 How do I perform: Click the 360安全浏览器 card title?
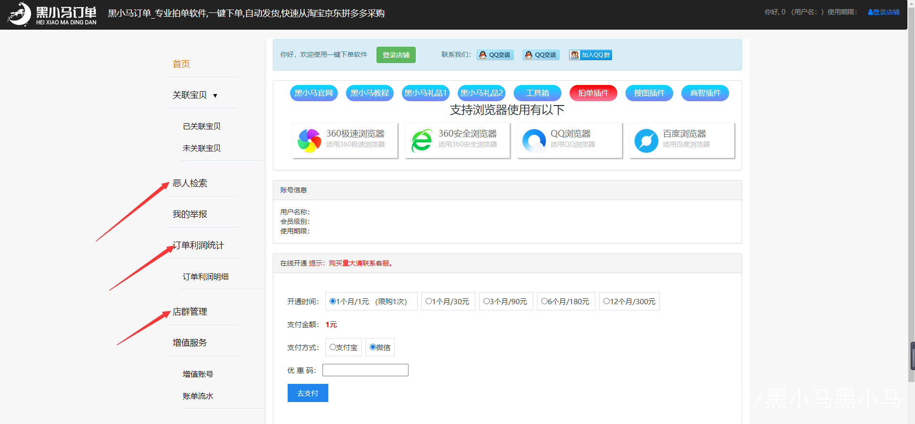[468, 134]
